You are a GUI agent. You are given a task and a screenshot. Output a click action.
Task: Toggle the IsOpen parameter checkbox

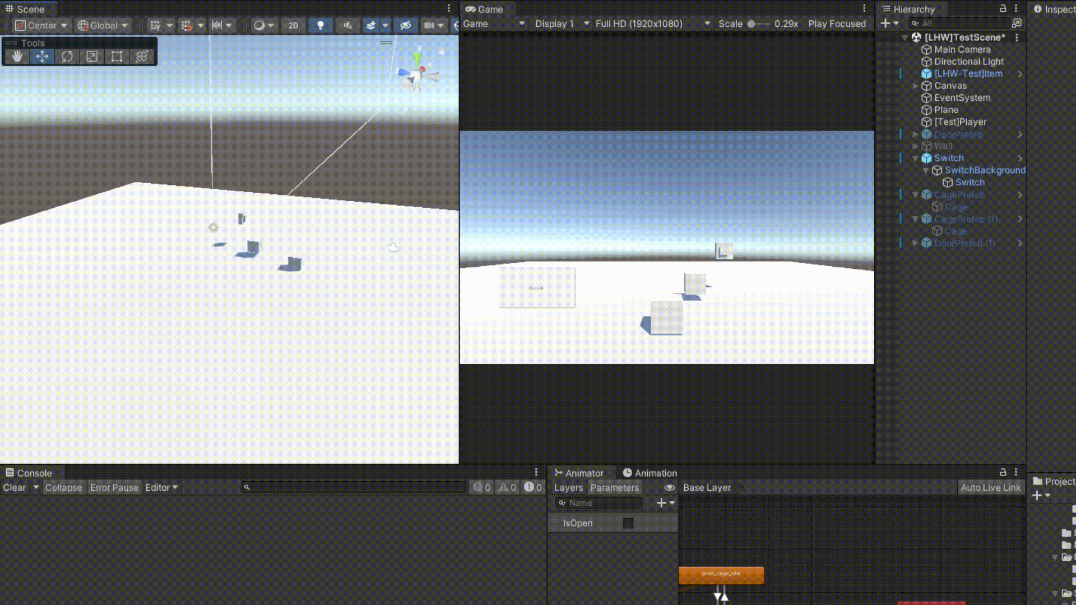[628, 523]
